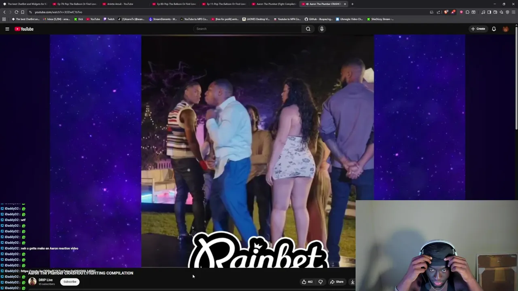Open Kick bookmark in bookmarks bar

coord(79,19)
